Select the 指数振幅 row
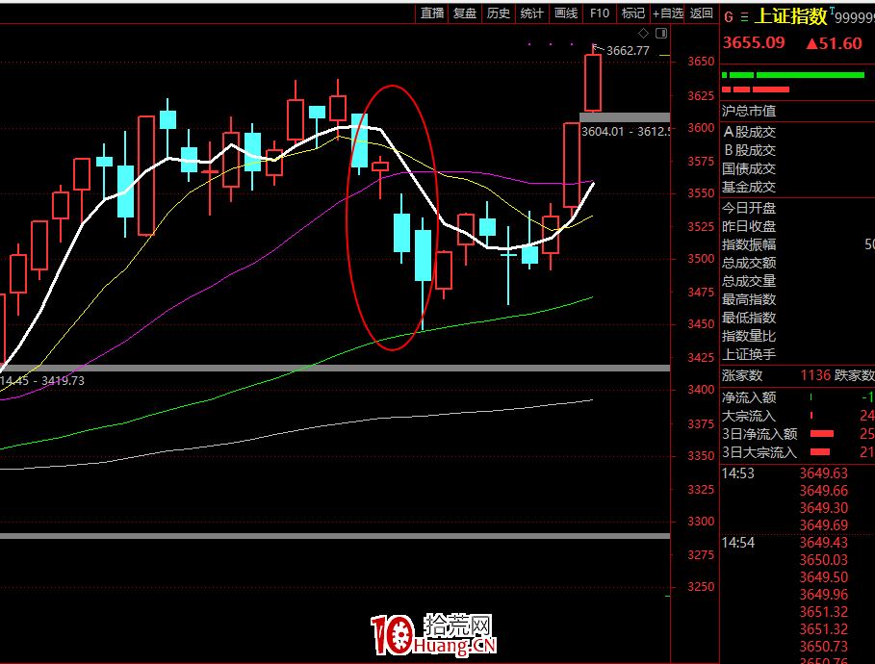 [x=798, y=244]
